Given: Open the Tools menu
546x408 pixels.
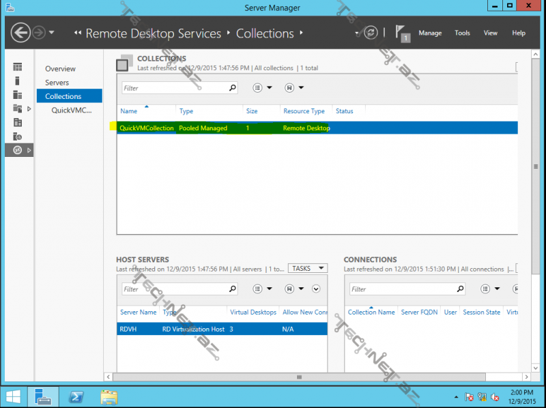Looking at the screenshot, I should tap(463, 33).
